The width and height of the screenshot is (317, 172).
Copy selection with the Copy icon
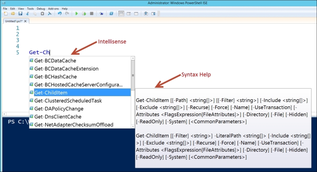click(x=35, y=13)
